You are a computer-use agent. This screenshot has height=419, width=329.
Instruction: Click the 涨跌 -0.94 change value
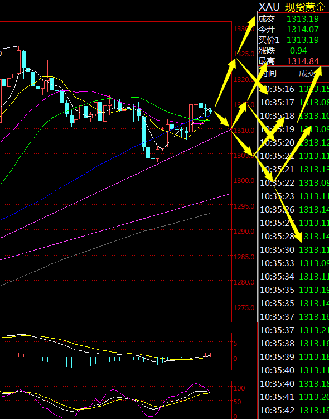point(297,51)
